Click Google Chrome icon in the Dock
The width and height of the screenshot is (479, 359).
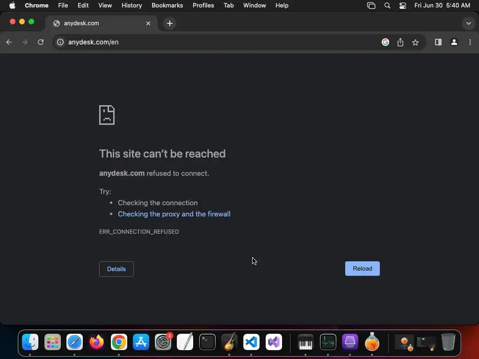coord(119,342)
